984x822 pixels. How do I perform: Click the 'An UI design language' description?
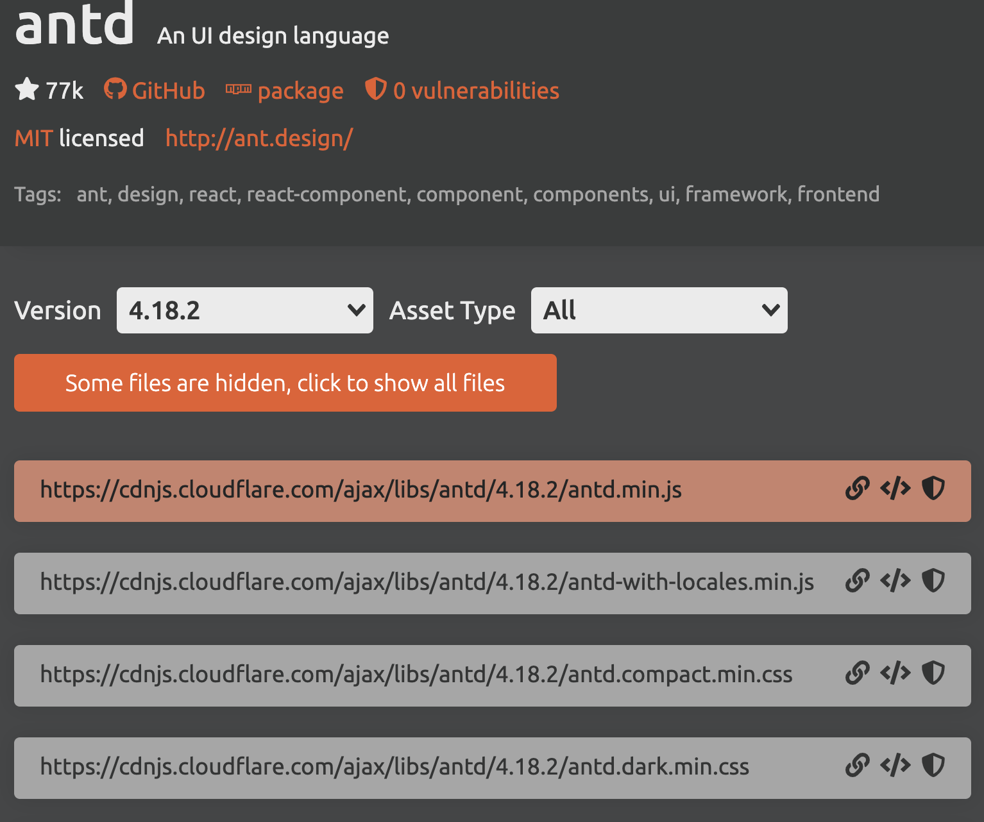click(273, 36)
